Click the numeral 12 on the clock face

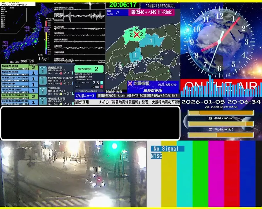220,16
